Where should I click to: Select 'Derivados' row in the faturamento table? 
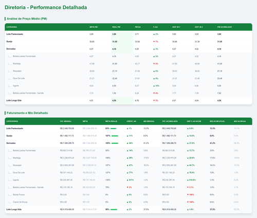(x=128, y=143)
